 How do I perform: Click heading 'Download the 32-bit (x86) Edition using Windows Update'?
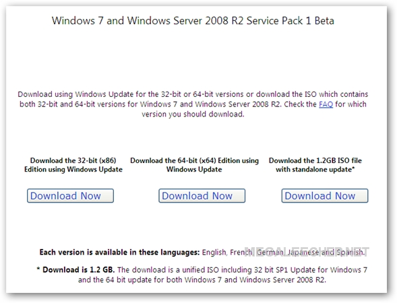click(73, 165)
